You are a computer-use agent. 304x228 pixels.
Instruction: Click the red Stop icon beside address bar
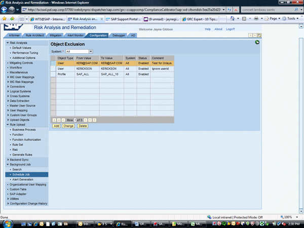point(236,10)
